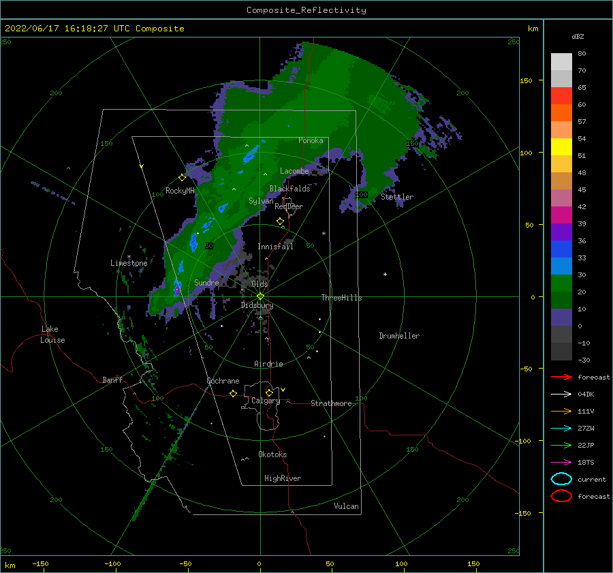Click the Calgary city label
613x573 pixels.
[266, 401]
